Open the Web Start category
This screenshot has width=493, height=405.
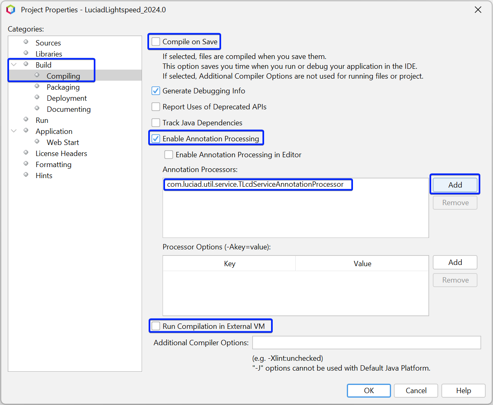click(63, 143)
